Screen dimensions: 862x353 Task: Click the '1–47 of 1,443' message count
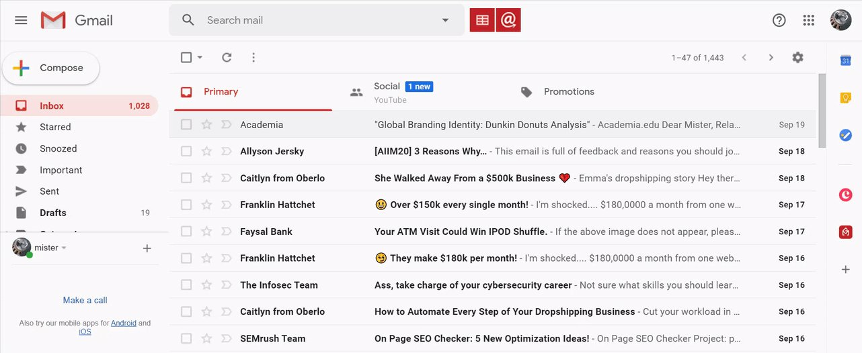click(697, 58)
